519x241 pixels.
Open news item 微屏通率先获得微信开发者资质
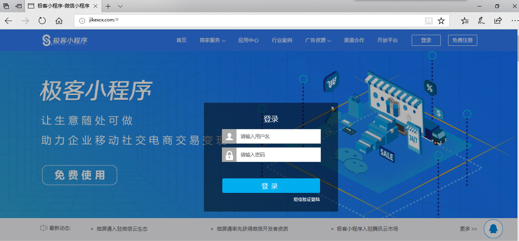pyautogui.click(x=252, y=229)
